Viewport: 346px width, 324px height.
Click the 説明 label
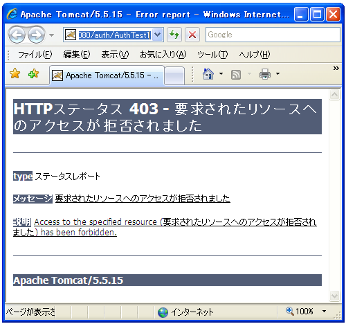click(x=22, y=222)
